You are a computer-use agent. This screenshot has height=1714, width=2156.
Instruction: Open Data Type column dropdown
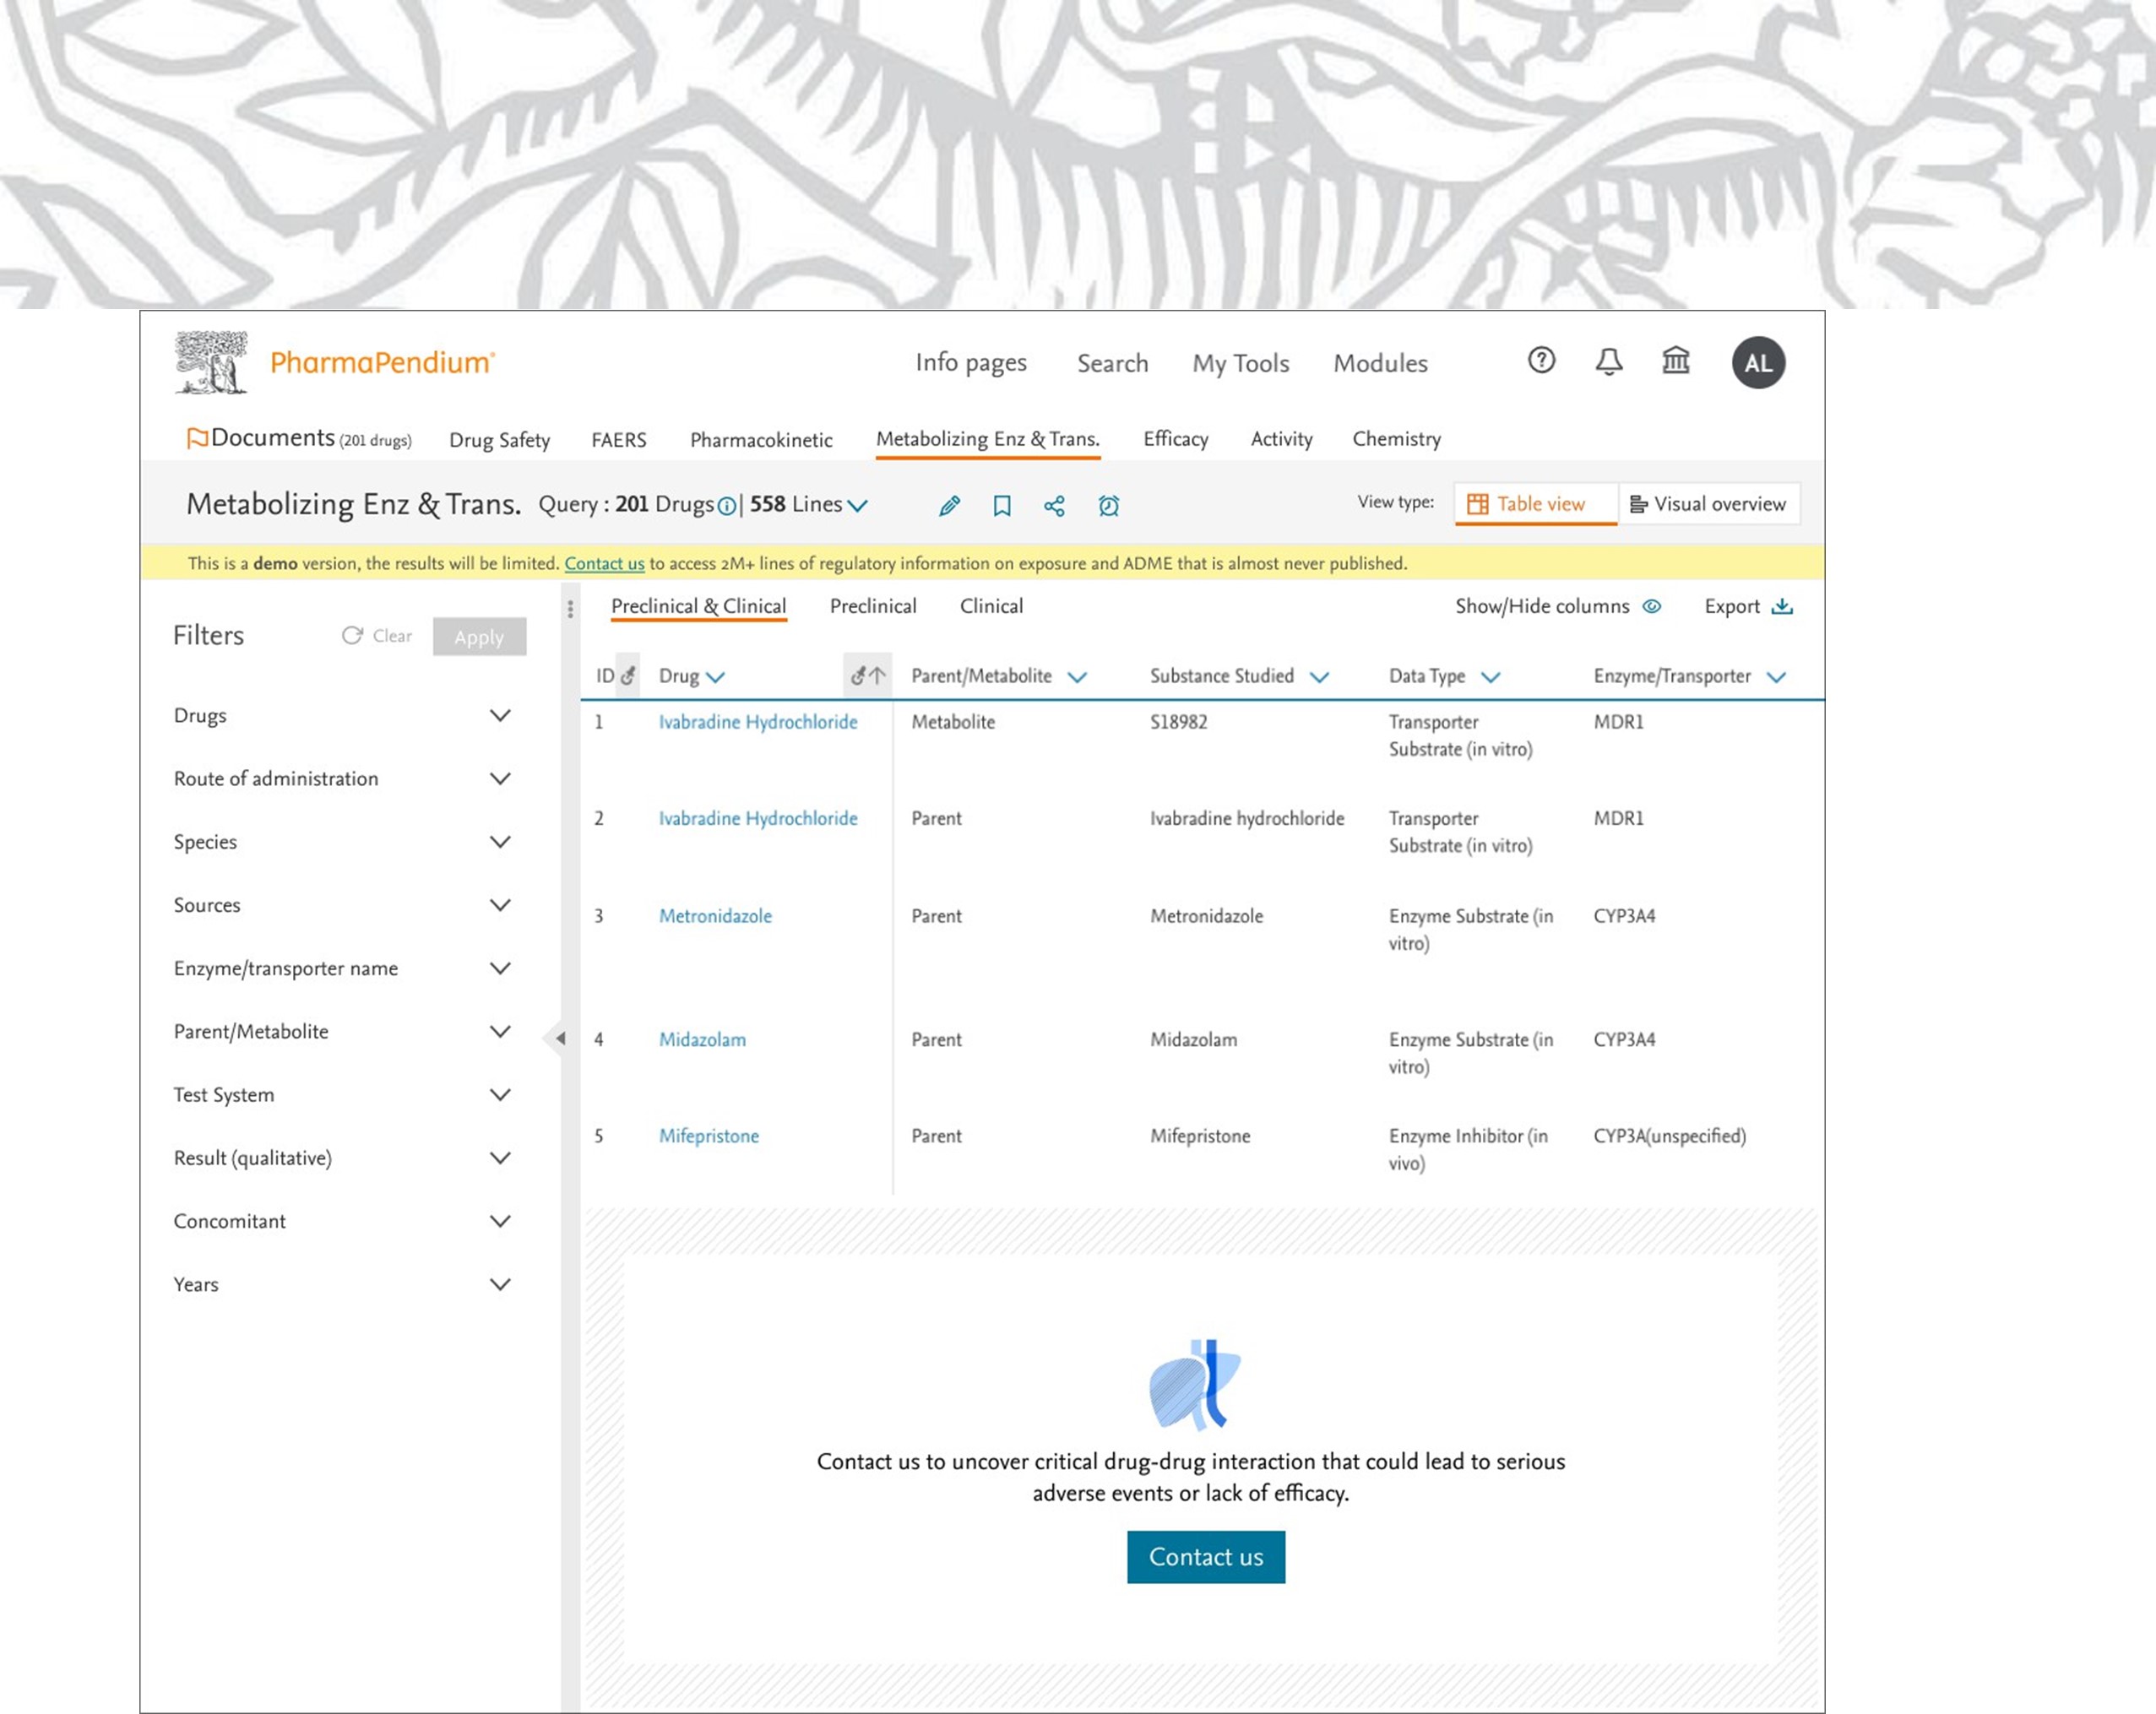pyautogui.click(x=1490, y=677)
